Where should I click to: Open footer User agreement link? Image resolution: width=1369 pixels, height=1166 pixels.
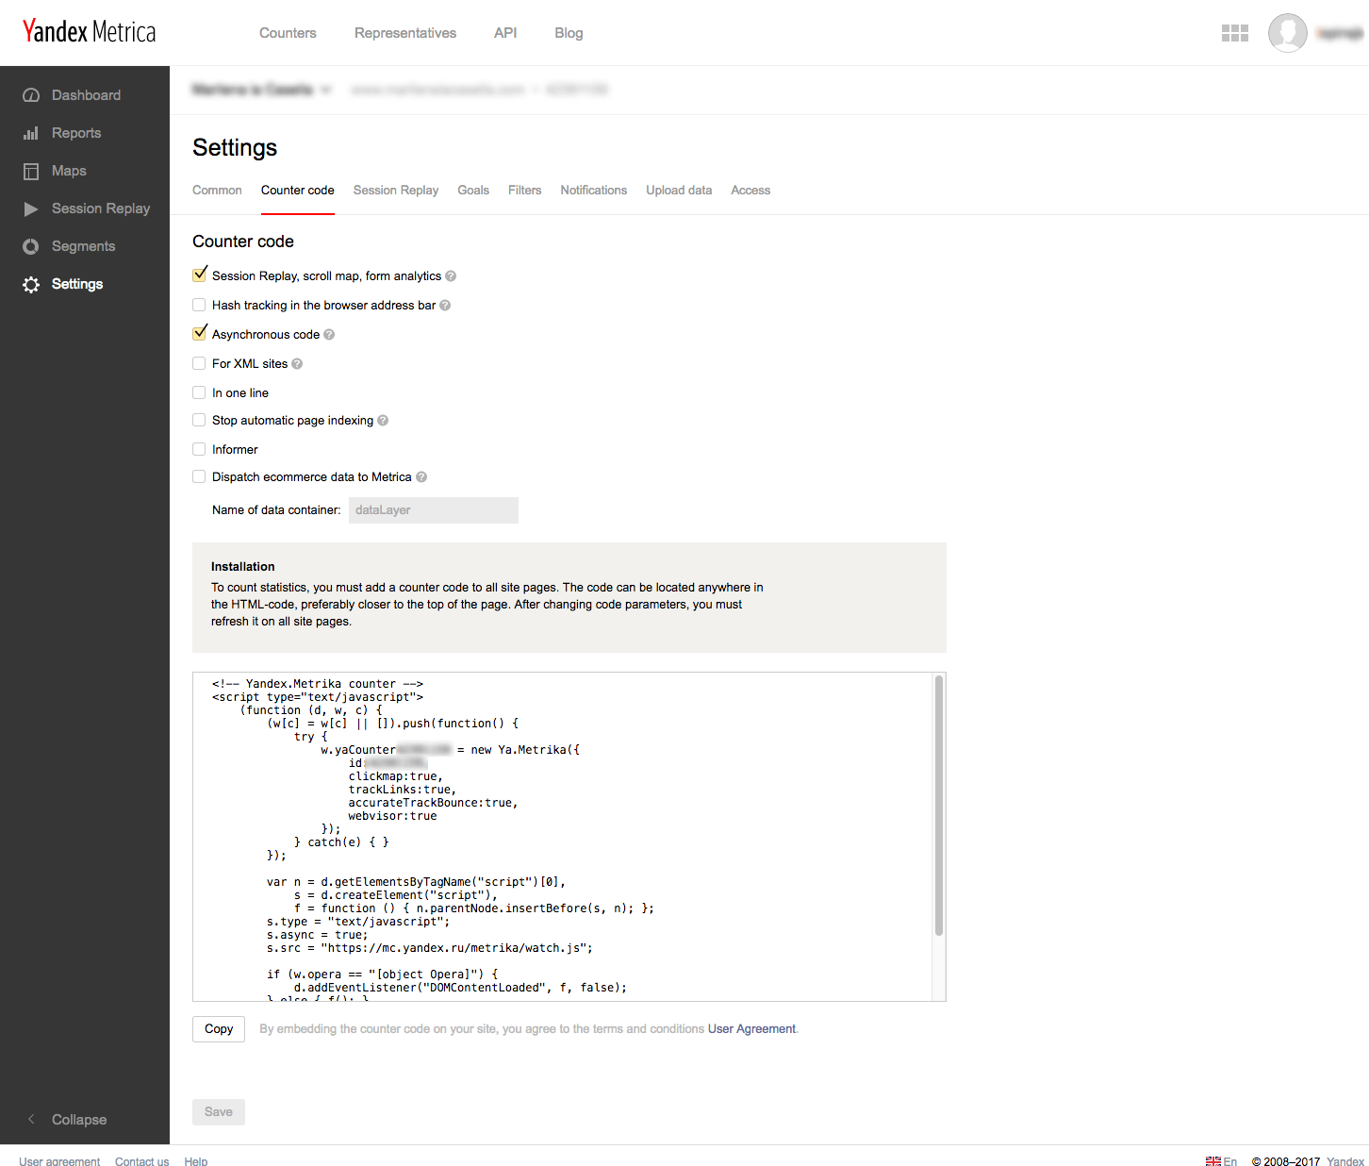59,1161
